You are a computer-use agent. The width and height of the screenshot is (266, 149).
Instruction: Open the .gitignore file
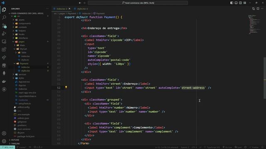pyautogui.click(x=22, y=122)
